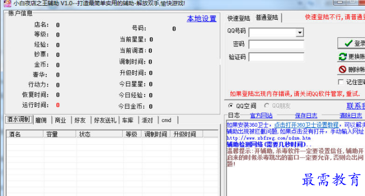This screenshot has width=365, height=196.
Task: Click the 当前星星 label
Action: pyautogui.click(x=133, y=39)
